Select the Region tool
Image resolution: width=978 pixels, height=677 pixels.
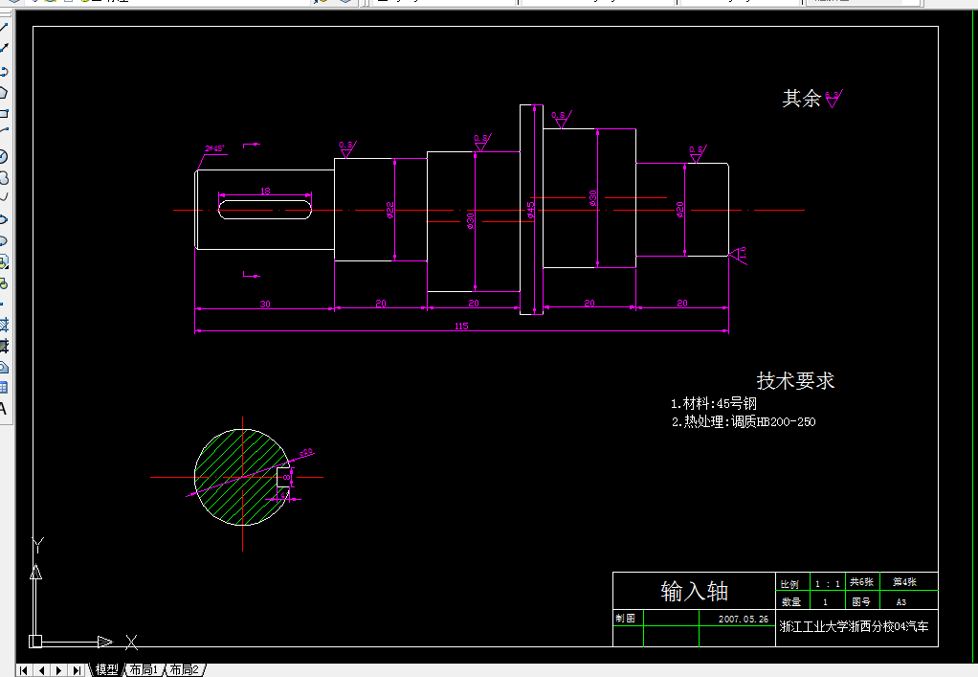[x=4, y=367]
